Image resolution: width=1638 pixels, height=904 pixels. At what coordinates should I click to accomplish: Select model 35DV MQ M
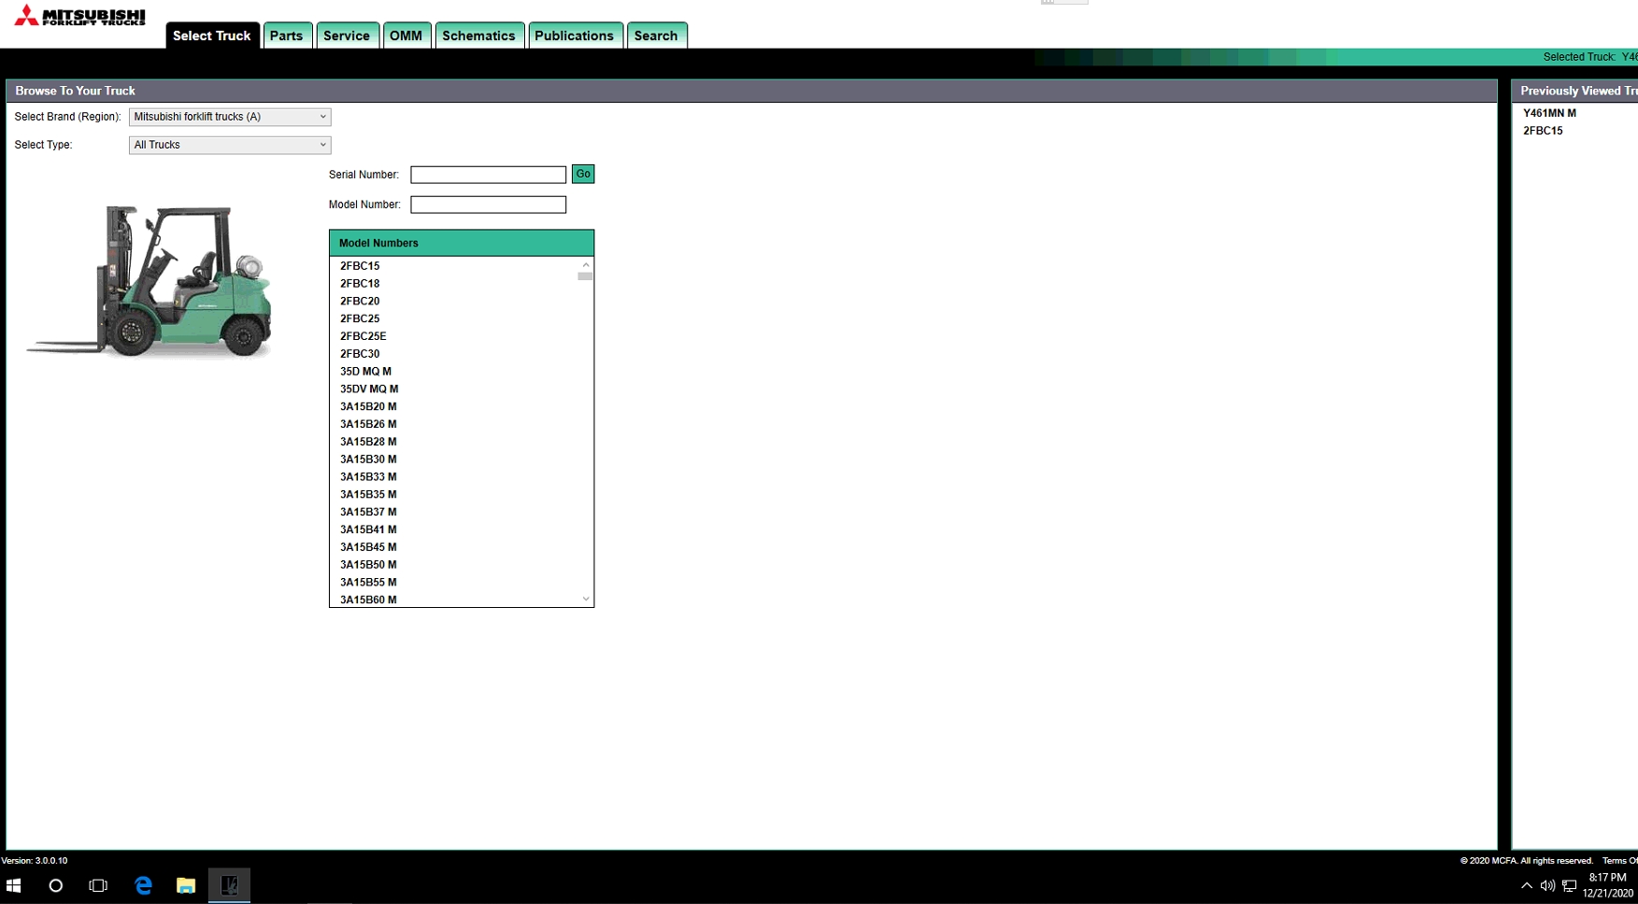(x=369, y=389)
